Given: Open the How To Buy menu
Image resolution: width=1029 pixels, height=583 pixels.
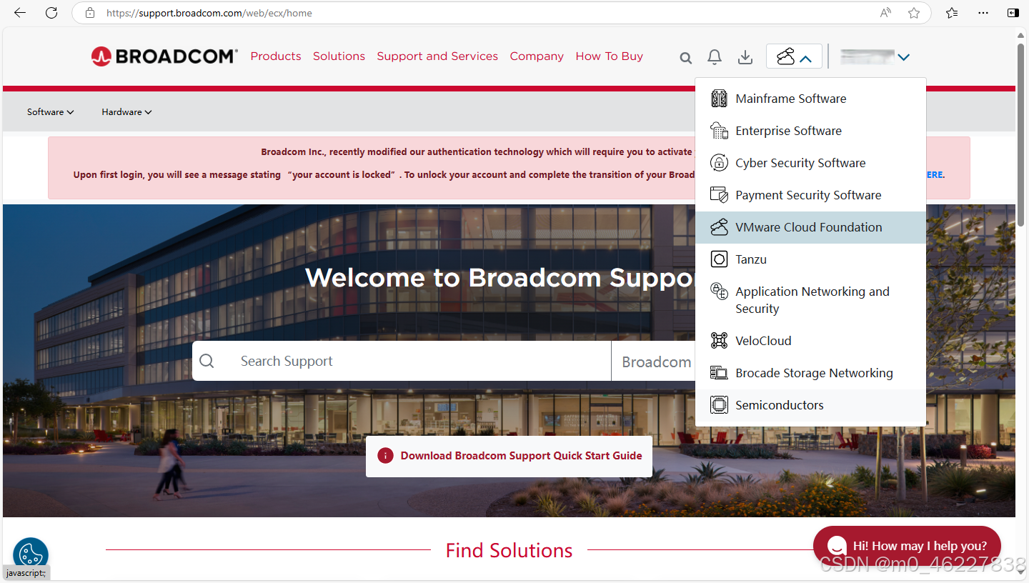Looking at the screenshot, I should coord(610,56).
